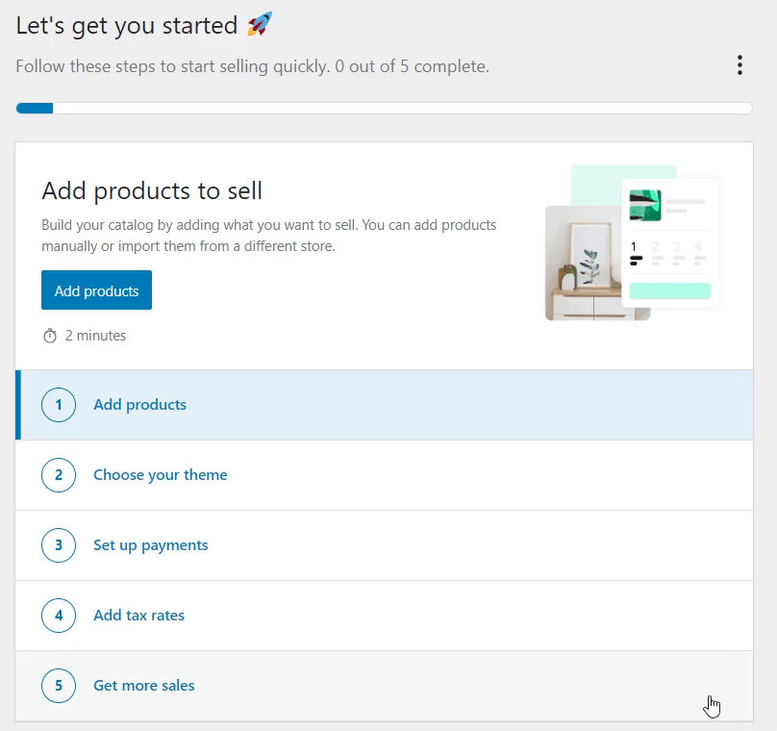Click the rocket emoji in the heading
777x731 pixels.
point(260,24)
